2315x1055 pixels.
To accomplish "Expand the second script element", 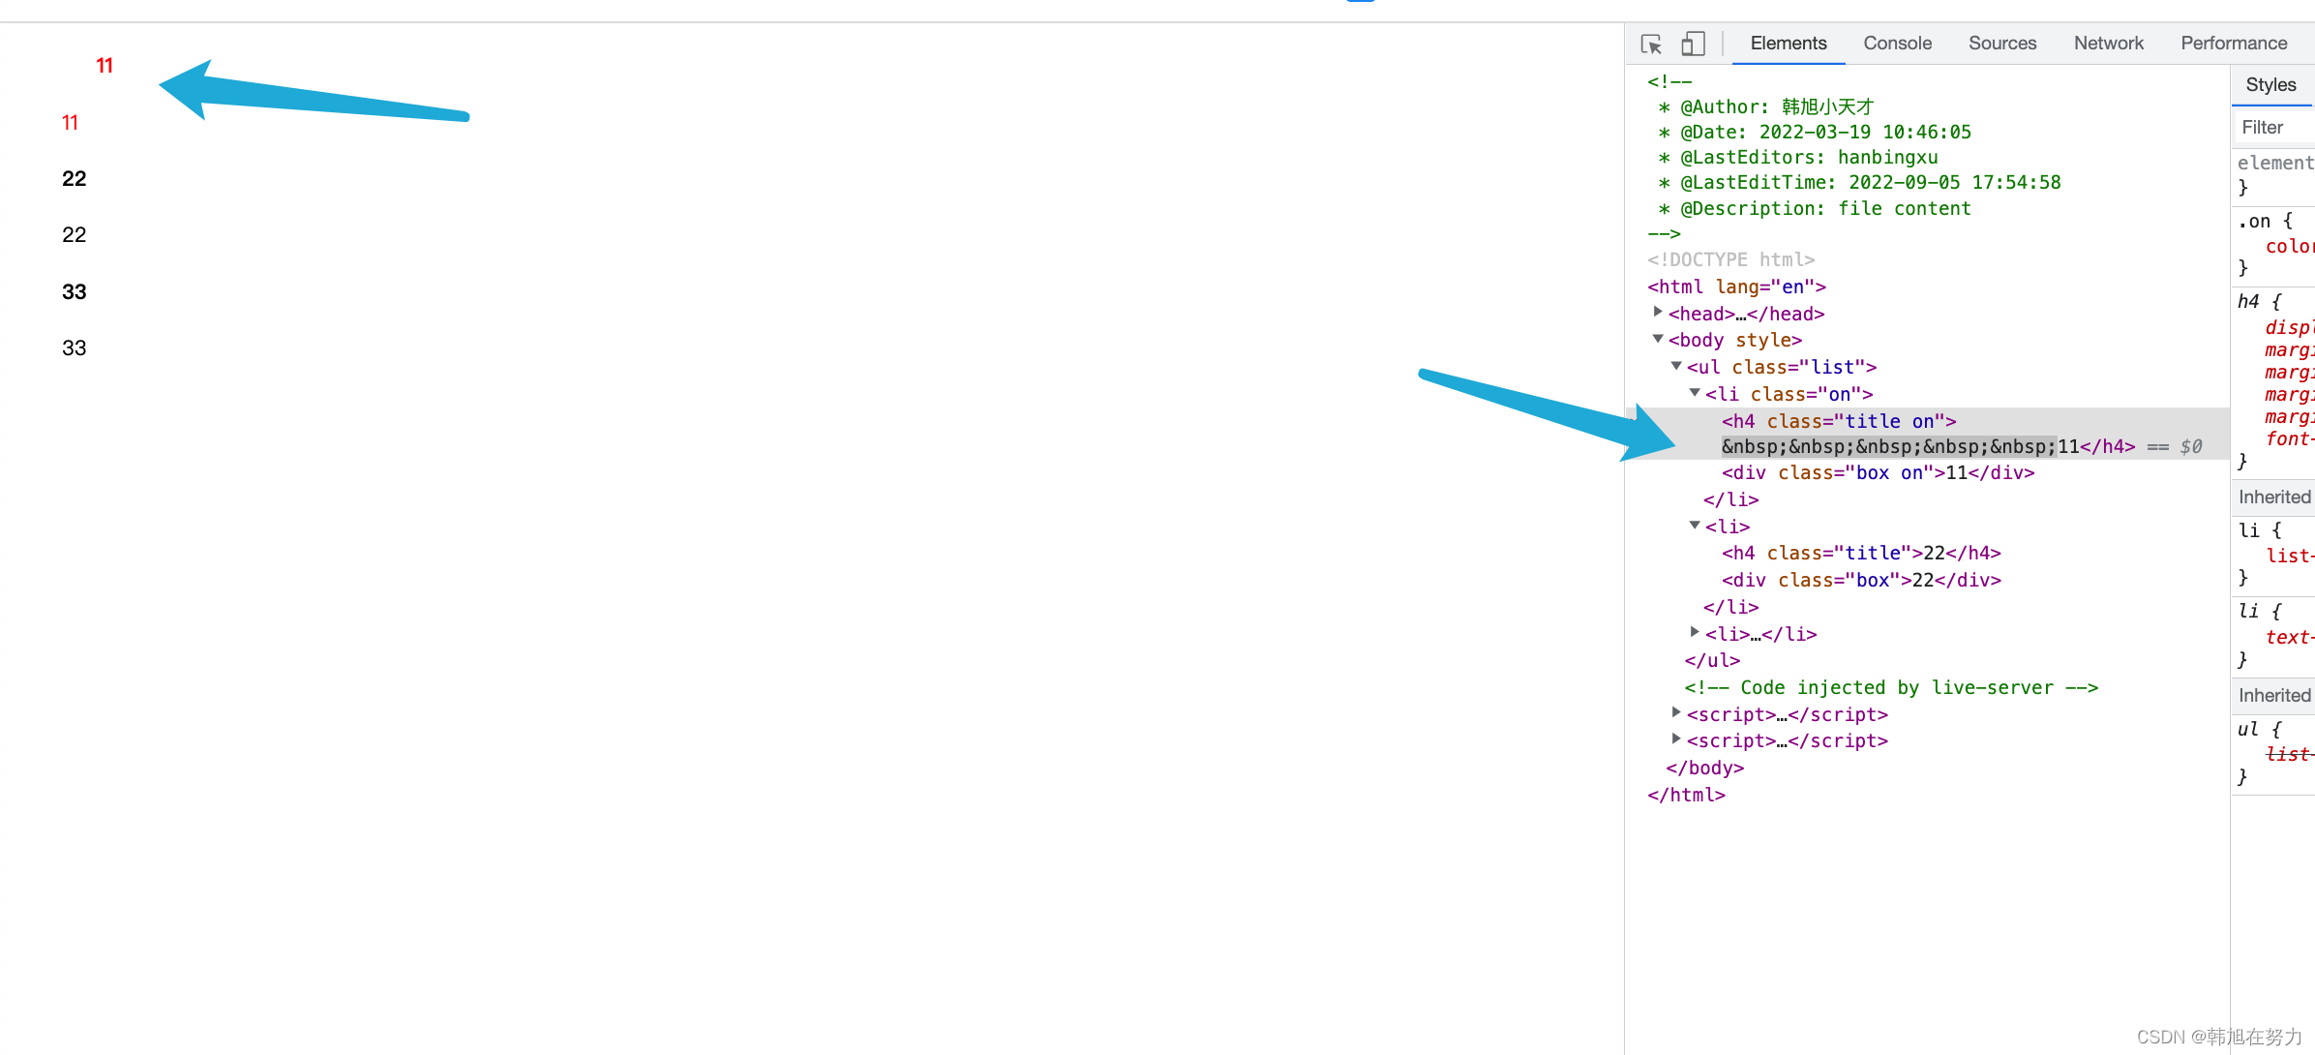I will point(1676,739).
